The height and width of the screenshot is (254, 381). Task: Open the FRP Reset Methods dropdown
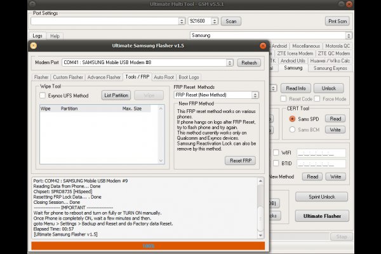tap(255, 95)
